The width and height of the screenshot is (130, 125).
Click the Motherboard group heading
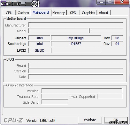[16, 18]
